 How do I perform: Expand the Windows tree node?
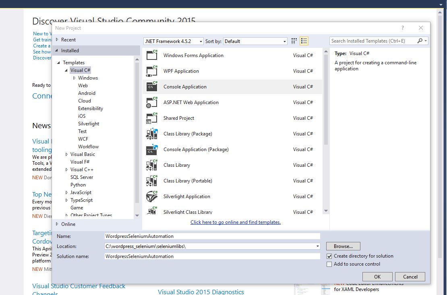[74, 78]
